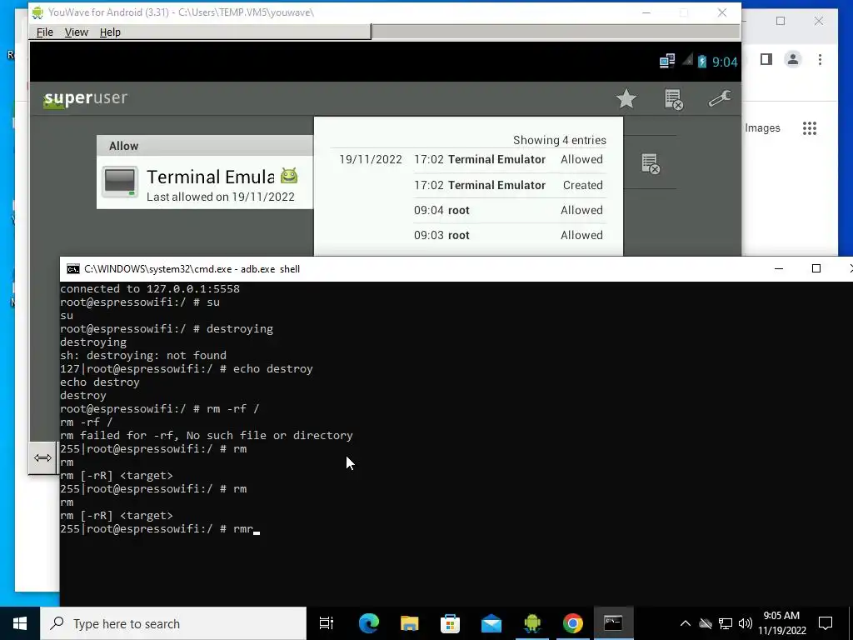Click the system tray network icon

coord(726,623)
